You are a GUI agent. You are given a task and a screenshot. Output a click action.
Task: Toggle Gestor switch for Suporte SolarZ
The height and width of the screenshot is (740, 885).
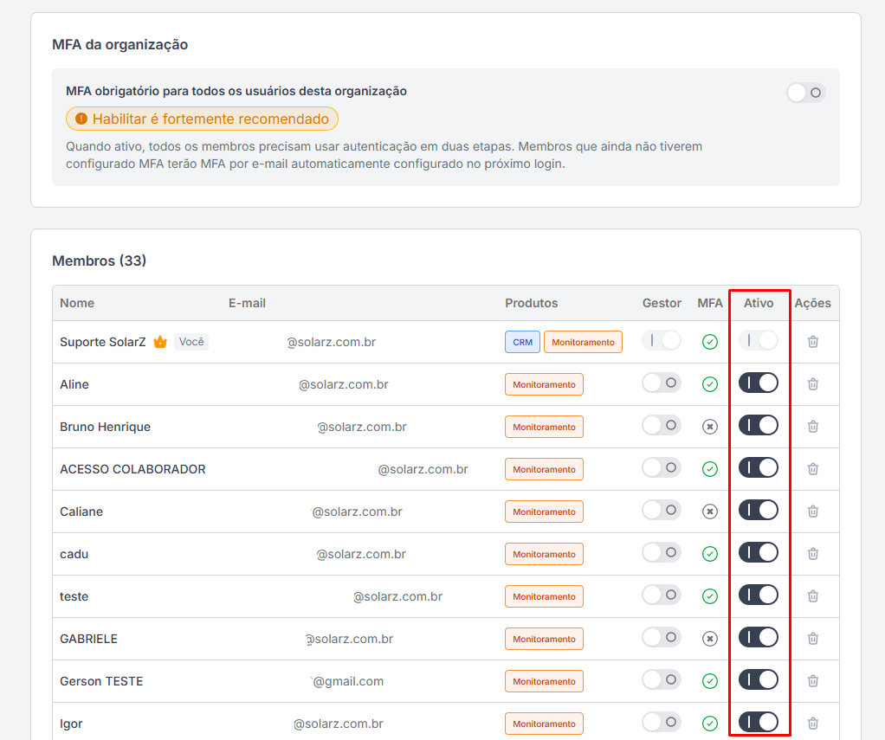pos(662,340)
